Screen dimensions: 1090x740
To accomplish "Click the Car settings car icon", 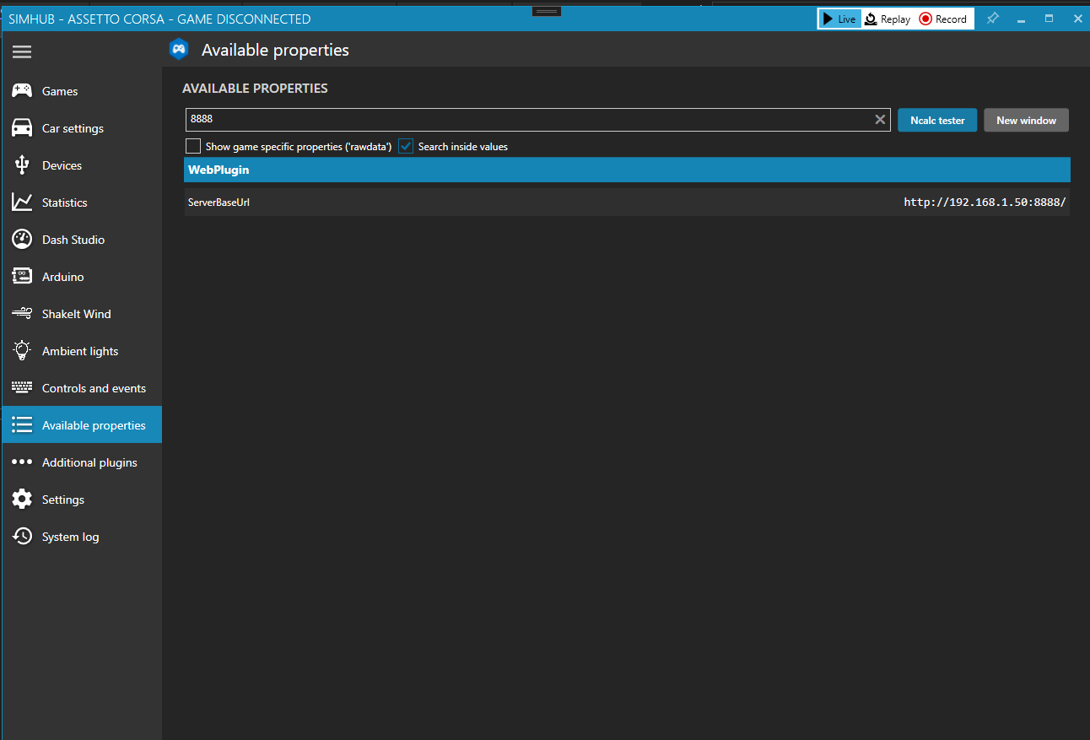I will (x=22, y=128).
